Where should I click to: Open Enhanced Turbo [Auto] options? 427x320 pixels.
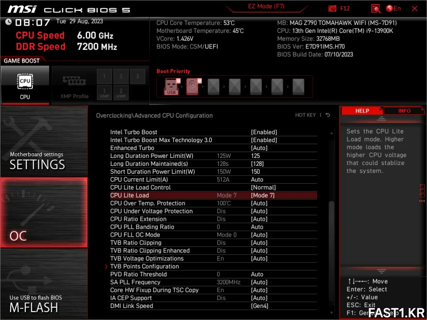259,148
